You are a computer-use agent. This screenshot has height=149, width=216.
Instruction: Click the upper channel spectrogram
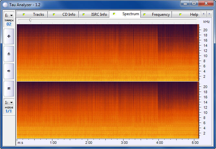tap(107, 53)
